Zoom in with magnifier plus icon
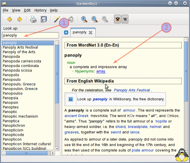This screenshot has height=163, width=190. tap(84, 19)
